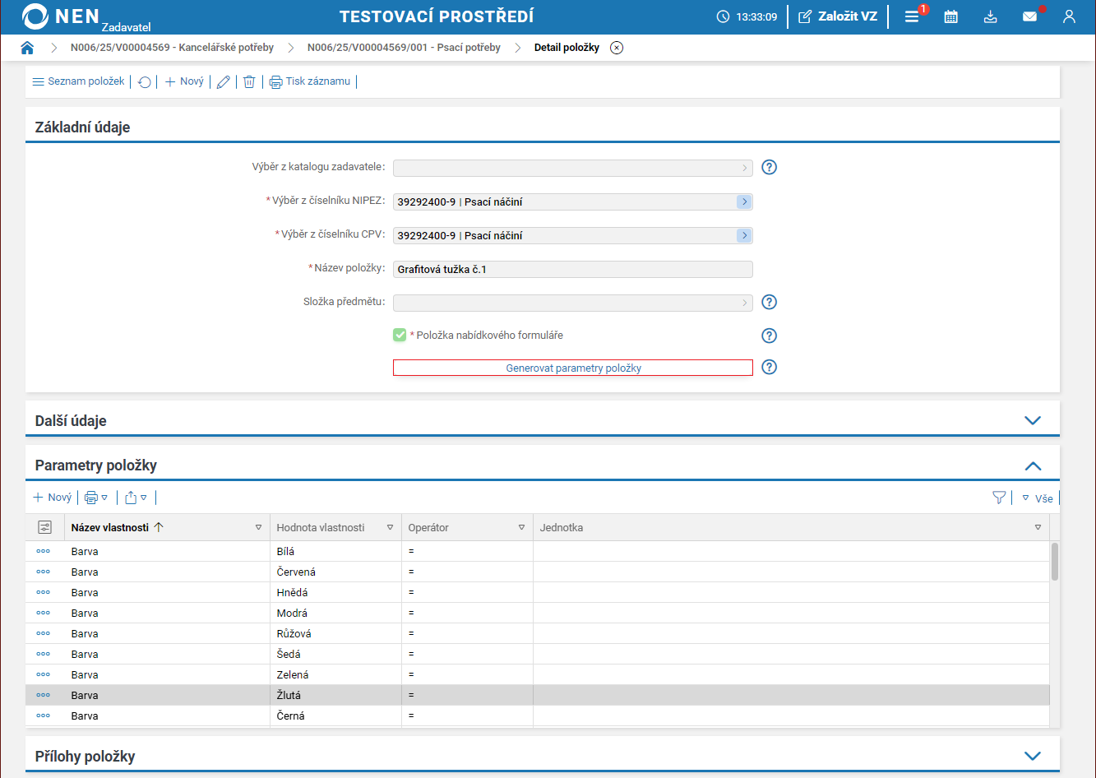Expand the Další údaje section

1033,420
